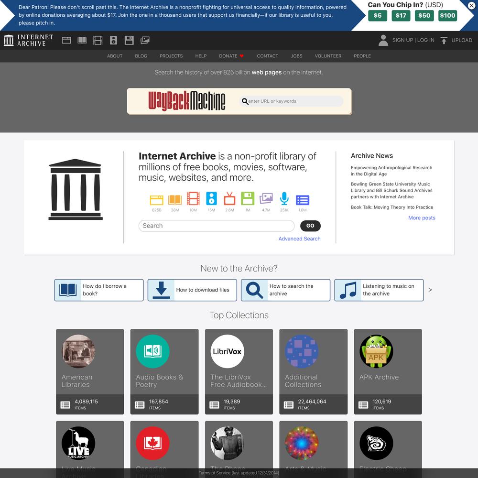This screenshot has height=478, width=478.
Task: Open the ABOUT menu item
Action: (x=115, y=56)
